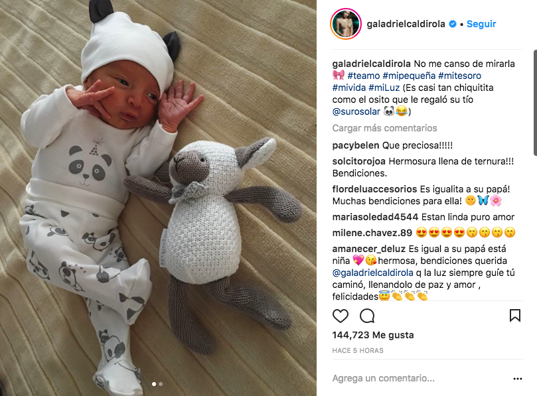Click the verified badge next to galadrielcaldirola
The height and width of the screenshot is (396, 537).
click(453, 24)
